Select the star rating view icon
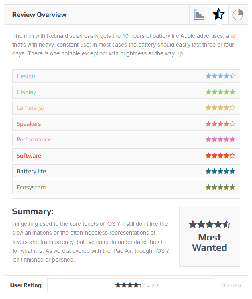This screenshot has height=299, width=252. click(219, 15)
